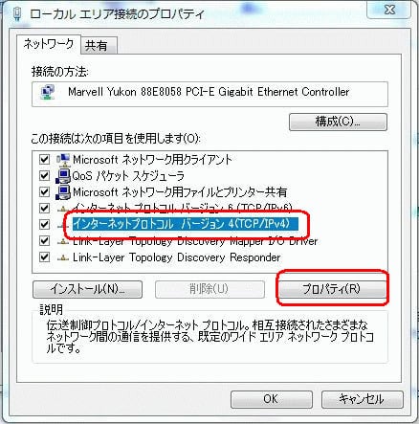Image resolution: width=419 pixels, height=424 pixels.
Task: Open プロパティ(R) for the selected protocol
Action: click(332, 289)
